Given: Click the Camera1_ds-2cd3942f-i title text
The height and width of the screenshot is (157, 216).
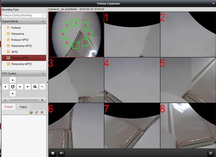Looking at the screenshot, I should pos(63,9).
